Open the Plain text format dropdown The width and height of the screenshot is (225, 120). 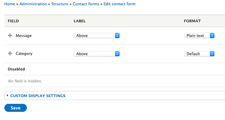pos(199,36)
